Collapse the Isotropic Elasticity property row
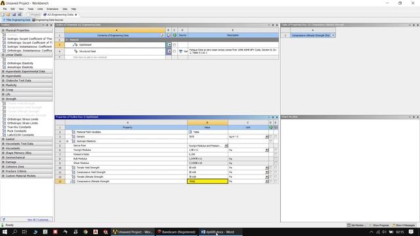This screenshot has height=236, width=420. point(68,141)
